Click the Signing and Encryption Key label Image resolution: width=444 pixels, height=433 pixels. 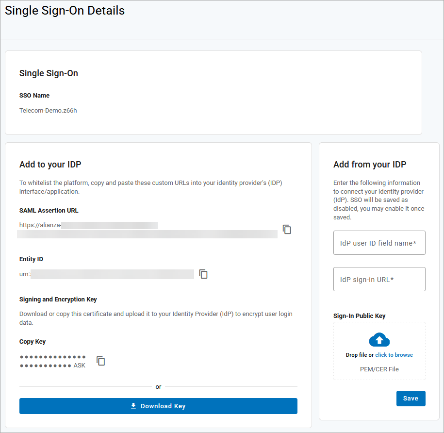(58, 299)
